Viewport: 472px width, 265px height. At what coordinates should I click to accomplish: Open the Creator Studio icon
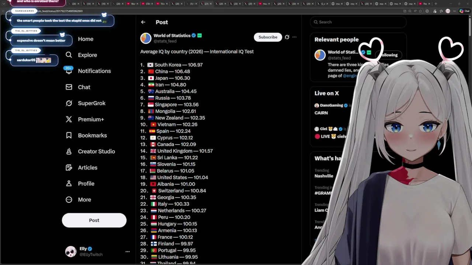click(x=69, y=151)
